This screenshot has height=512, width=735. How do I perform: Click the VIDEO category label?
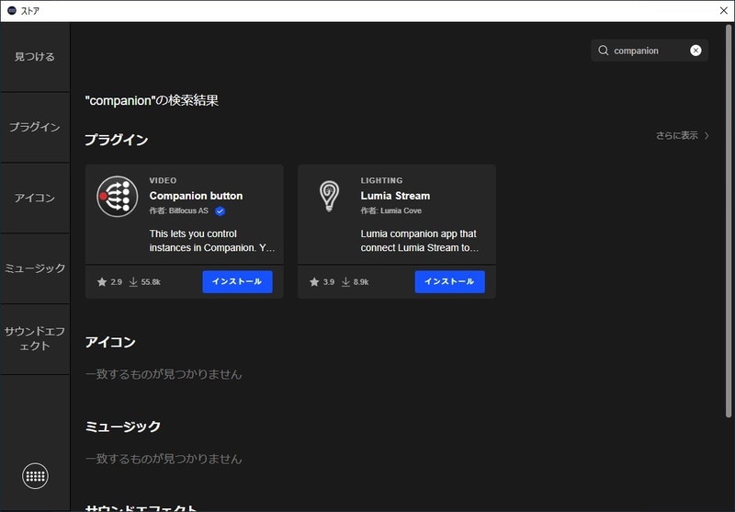[164, 180]
